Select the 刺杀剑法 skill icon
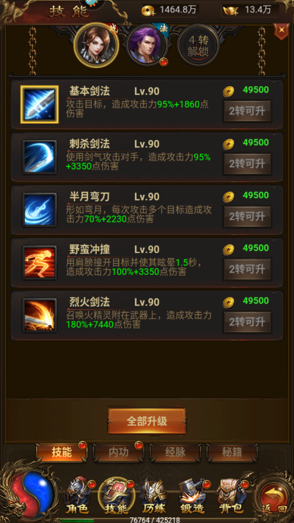This screenshot has height=523, width=294. coord(39,157)
